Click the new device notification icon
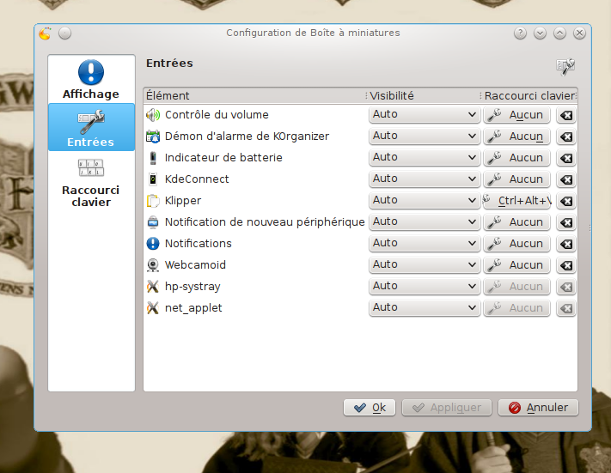611x473 pixels. (x=153, y=221)
